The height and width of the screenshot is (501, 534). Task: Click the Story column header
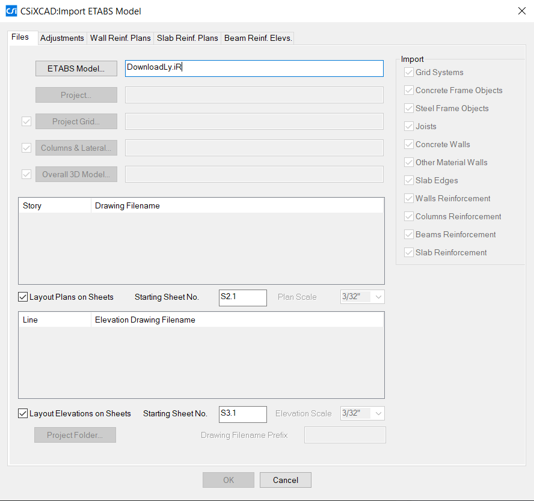tap(55, 206)
